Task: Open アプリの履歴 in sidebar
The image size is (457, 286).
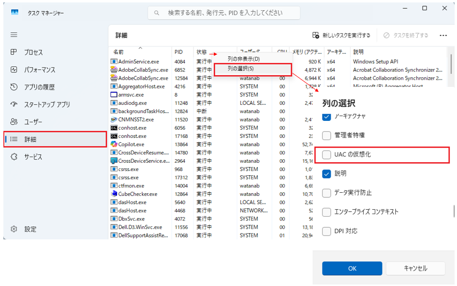Action: (55, 87)
